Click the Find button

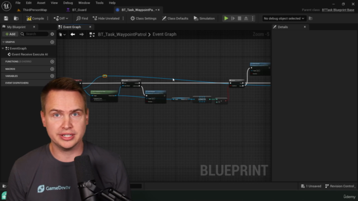(82, 18)
